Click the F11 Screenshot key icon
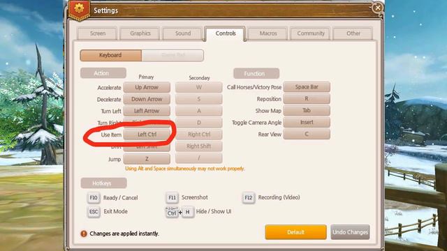This screenshot has height=251, width=447. (x=172, y=197)
